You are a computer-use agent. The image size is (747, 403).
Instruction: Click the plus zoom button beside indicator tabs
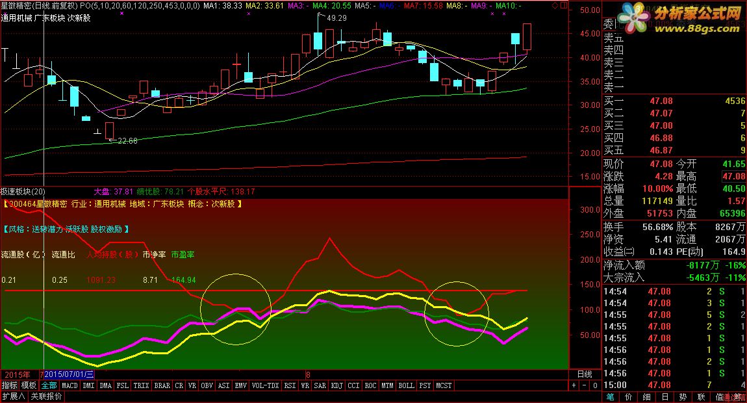click(574, 385)
